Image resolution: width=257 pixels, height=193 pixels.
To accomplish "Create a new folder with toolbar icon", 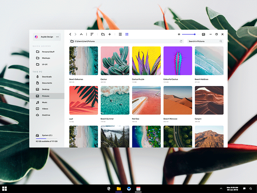I will pos(103,34).
